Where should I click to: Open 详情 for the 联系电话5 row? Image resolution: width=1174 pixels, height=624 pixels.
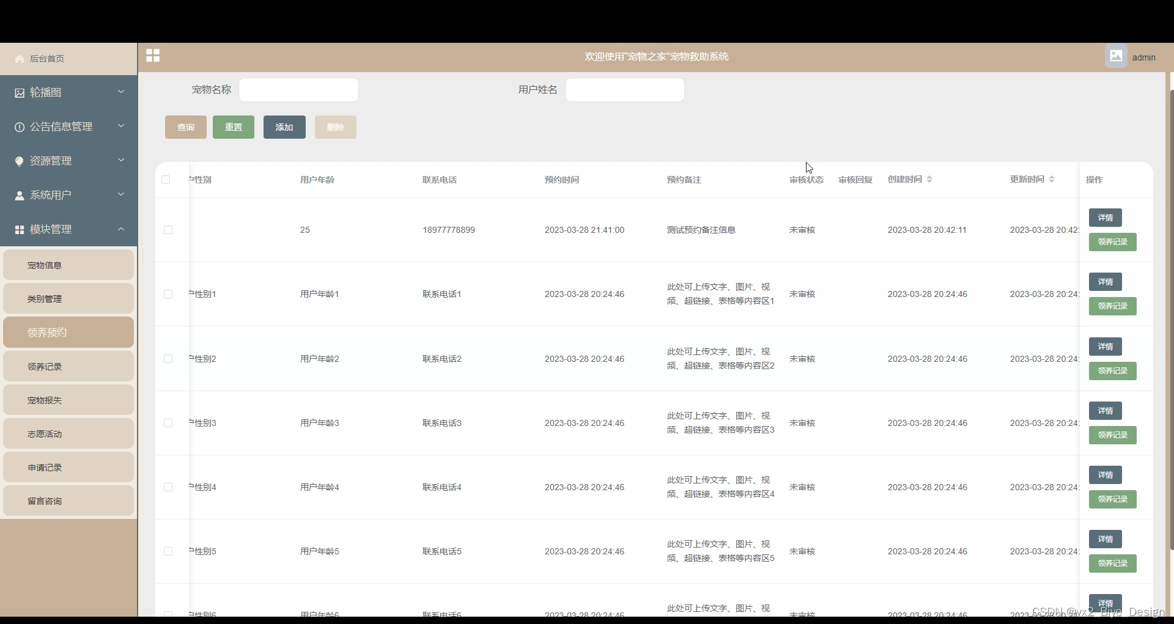point(1106,539)
